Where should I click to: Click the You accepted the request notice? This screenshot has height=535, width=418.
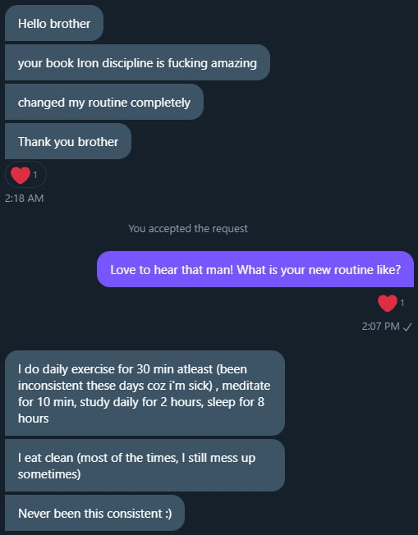pyautogui.click(x=188, y=228)
